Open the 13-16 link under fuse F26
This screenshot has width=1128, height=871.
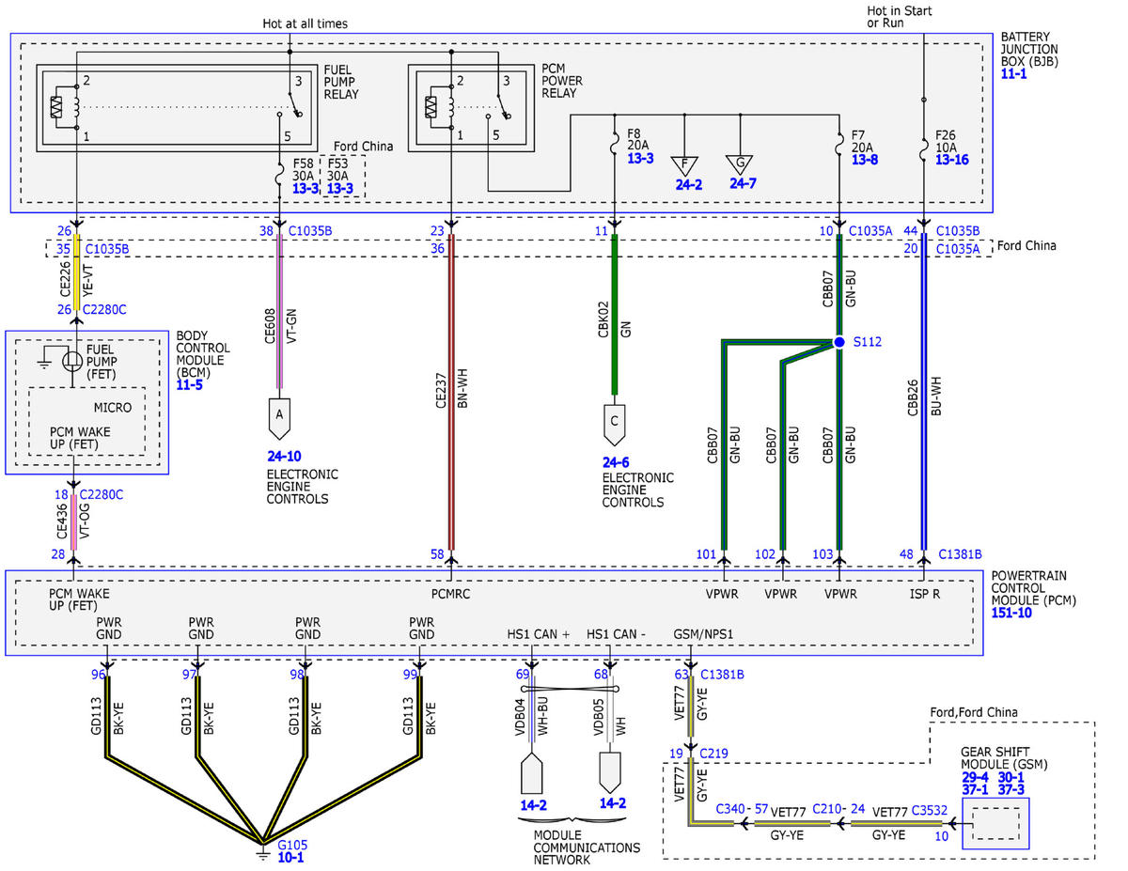coord(952,160)
